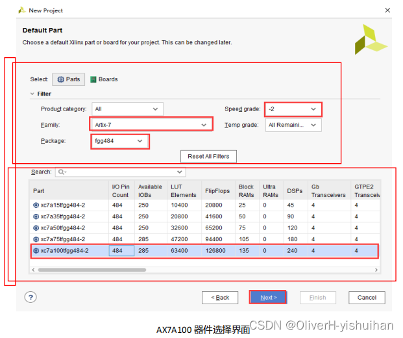Screen dimensions: 403x338
Task: Select part xc7a75tfgg484-2
Action: [x=204, y=239]
